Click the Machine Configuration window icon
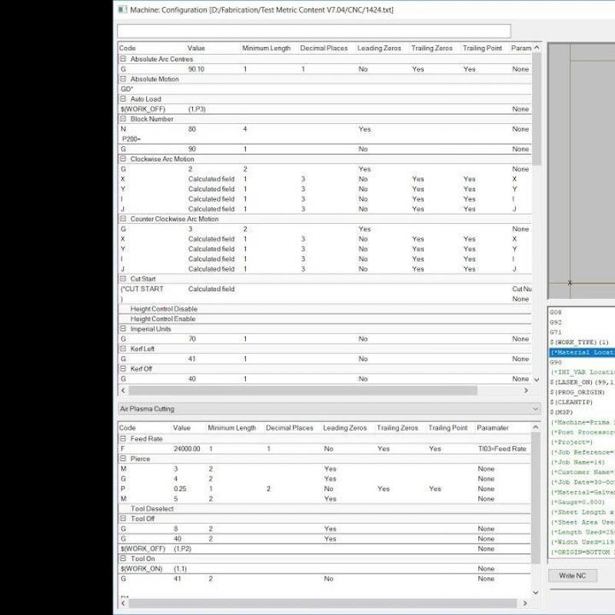Image resolution: width=615 pixels, height=615 pixels. click(123, 9)
